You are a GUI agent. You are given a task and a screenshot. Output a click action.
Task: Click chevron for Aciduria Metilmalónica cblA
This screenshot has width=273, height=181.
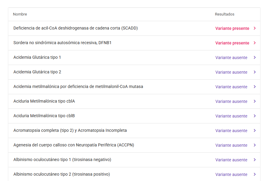tap(255, 101)
